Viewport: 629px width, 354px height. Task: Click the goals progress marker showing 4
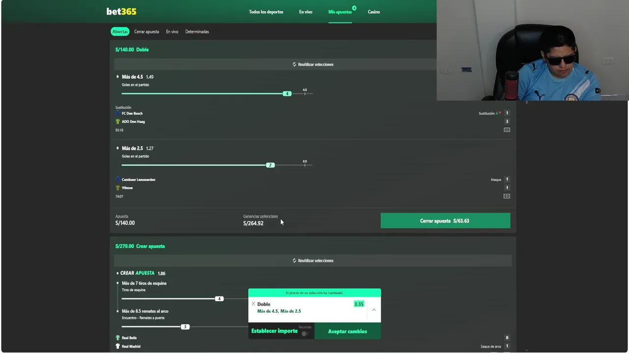point(287,93)
